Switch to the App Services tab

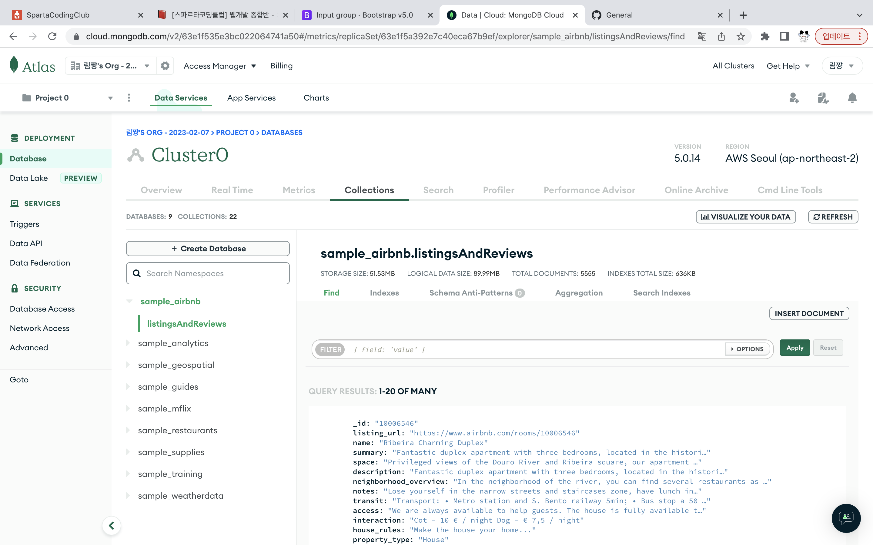251,98
